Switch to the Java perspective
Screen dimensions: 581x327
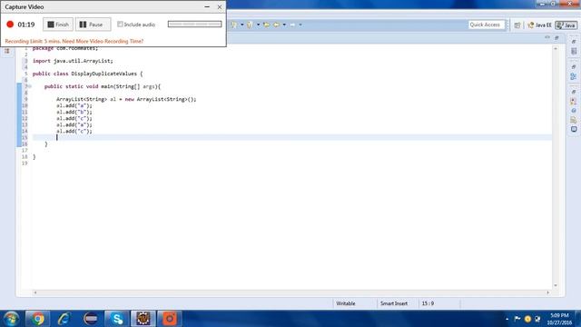tap(566, 25)
